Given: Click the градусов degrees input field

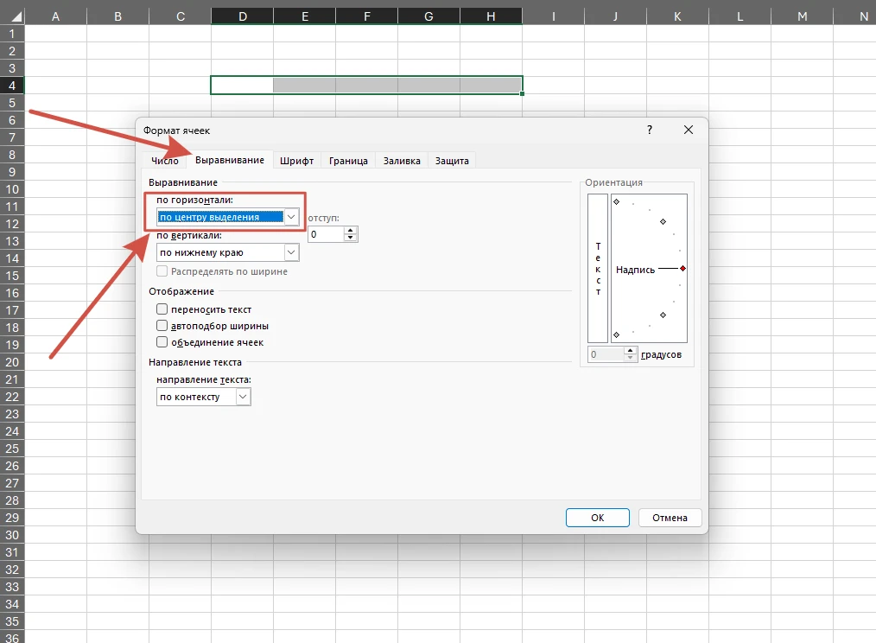Looking at the screenshot, I should point(606,354).
